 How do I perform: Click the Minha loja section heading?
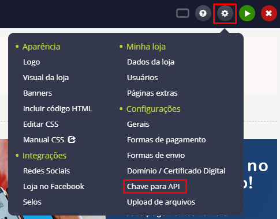tap(146, 47)
